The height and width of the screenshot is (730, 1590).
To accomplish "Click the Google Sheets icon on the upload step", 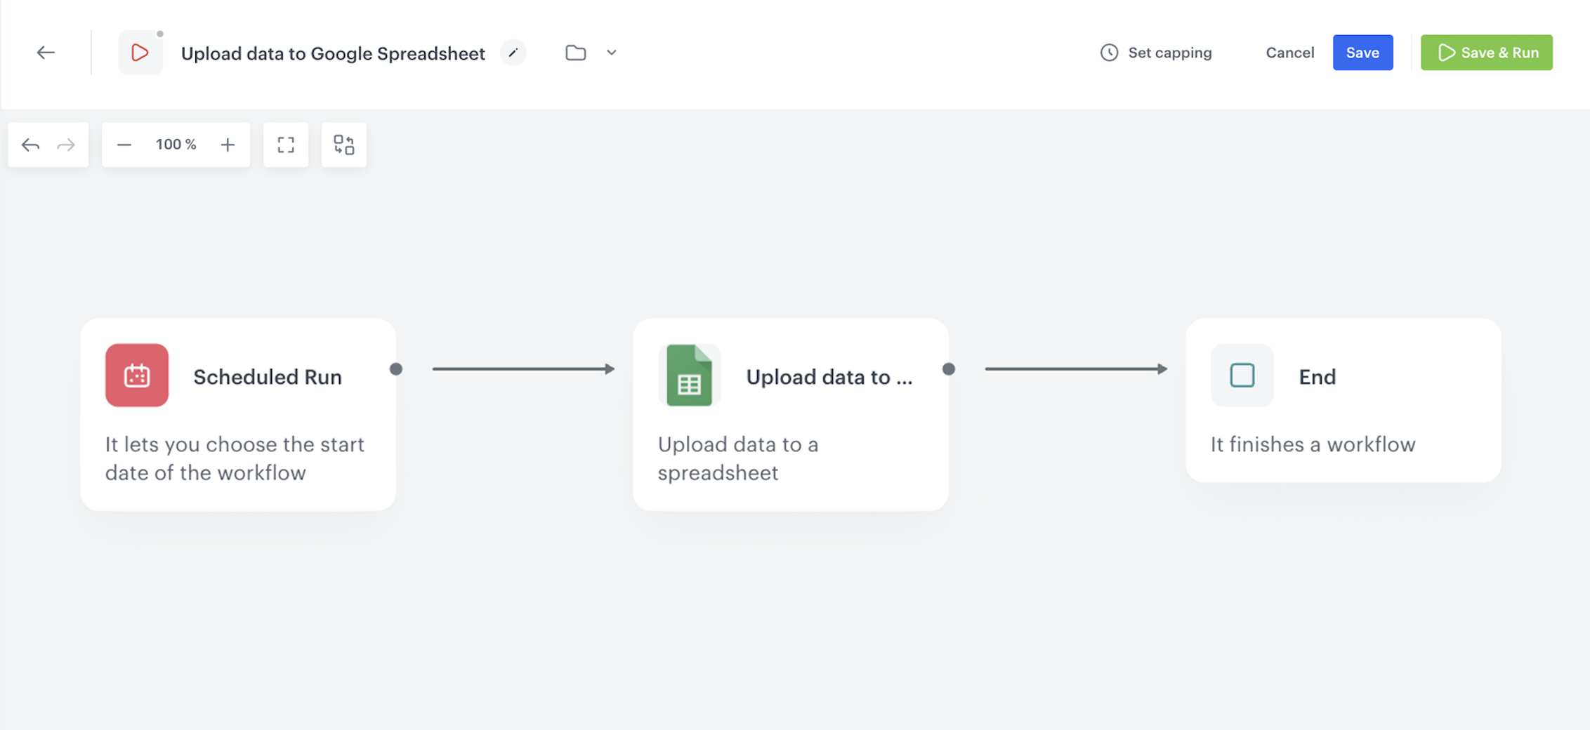I will point(690,376).
